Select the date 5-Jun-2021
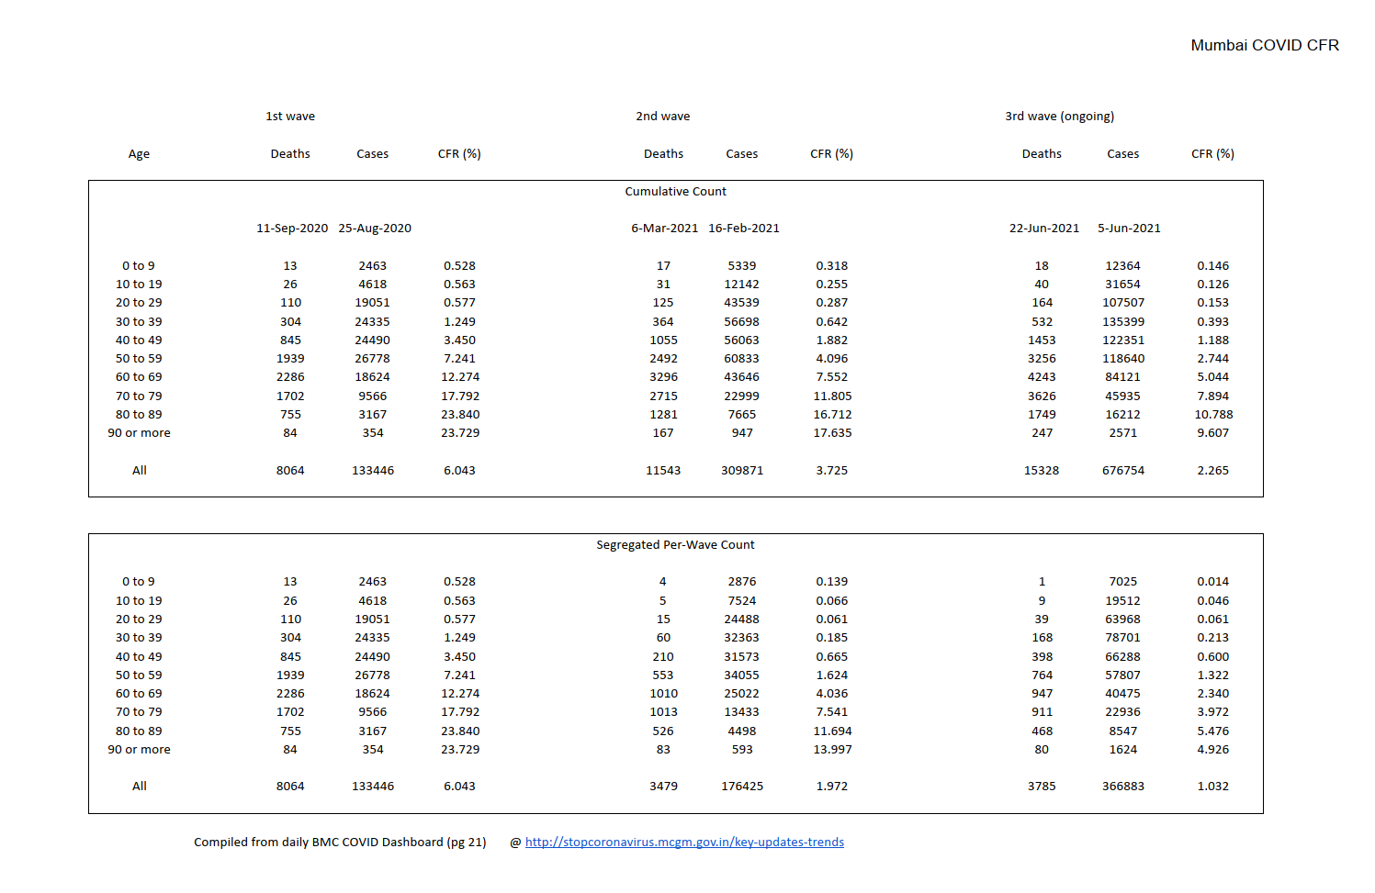The height and width of the screenshot is (893, 1375). pyautogui.click(x=1129, y=229)
